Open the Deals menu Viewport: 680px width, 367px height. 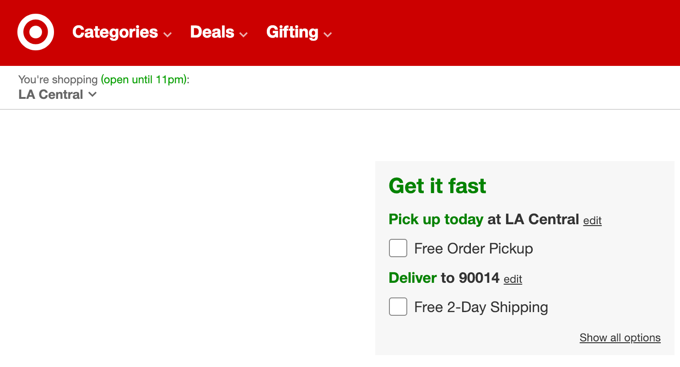coord(212,32)
